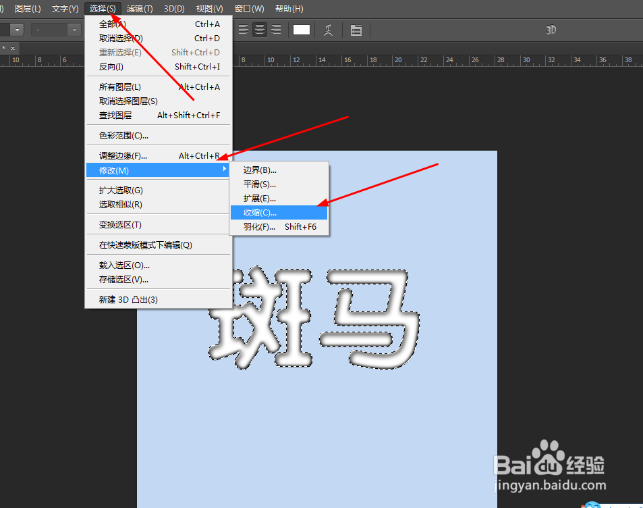Open the 滤镜 menu

tap(139, 8)
